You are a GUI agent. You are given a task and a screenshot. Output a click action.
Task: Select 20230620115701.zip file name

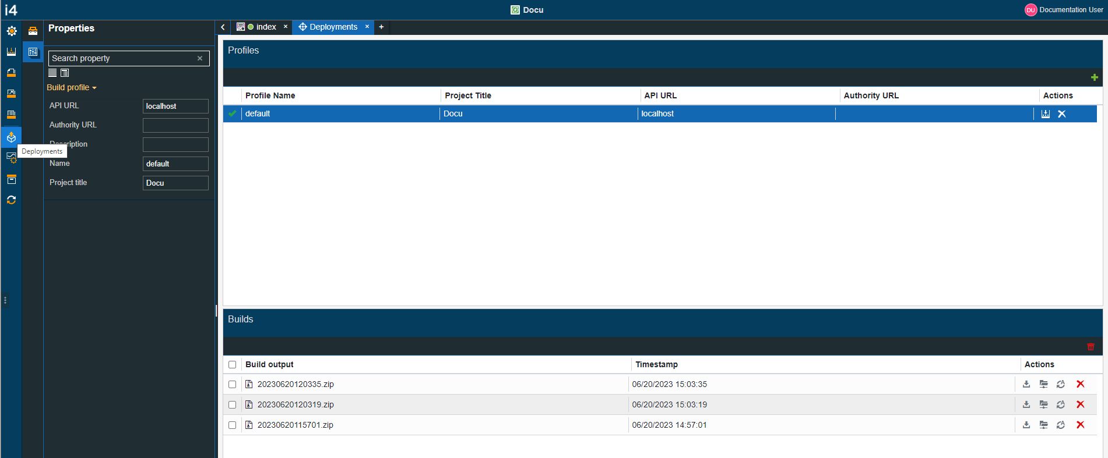click(295, 425)
